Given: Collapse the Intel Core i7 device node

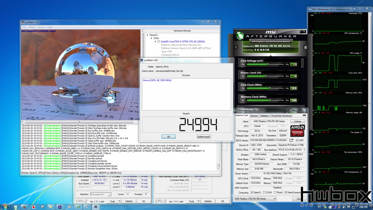Looking at the screenshot, I should click(155, 42).
